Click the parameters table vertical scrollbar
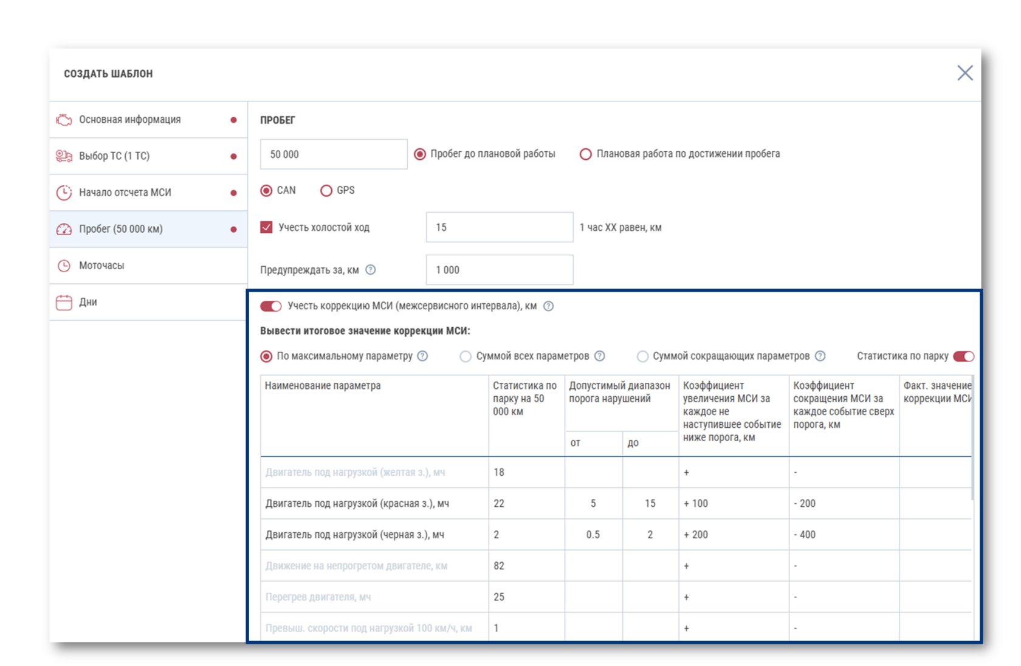This screenshot has height=666, width=1021. coord(972,438)
